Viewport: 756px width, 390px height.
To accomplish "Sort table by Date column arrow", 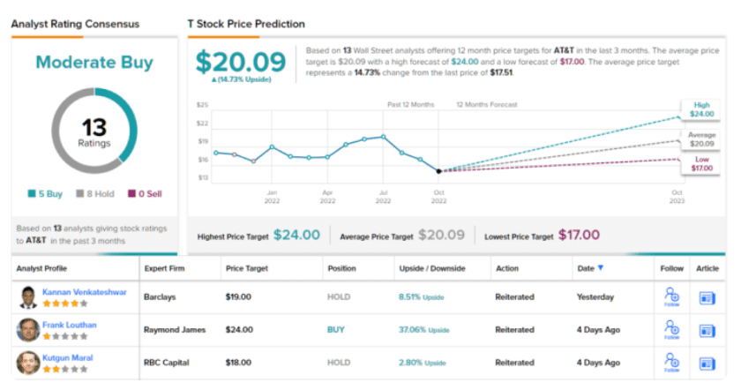I will [x=602, y=268].
